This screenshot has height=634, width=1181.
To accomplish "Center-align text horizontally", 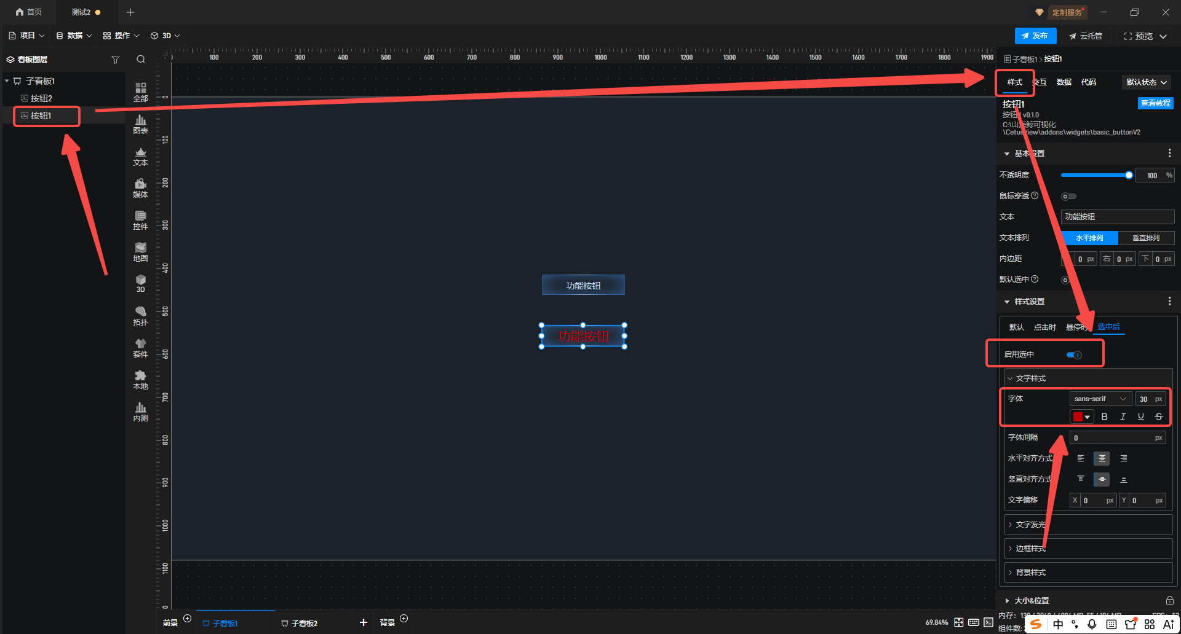I will coord(1102,458).
